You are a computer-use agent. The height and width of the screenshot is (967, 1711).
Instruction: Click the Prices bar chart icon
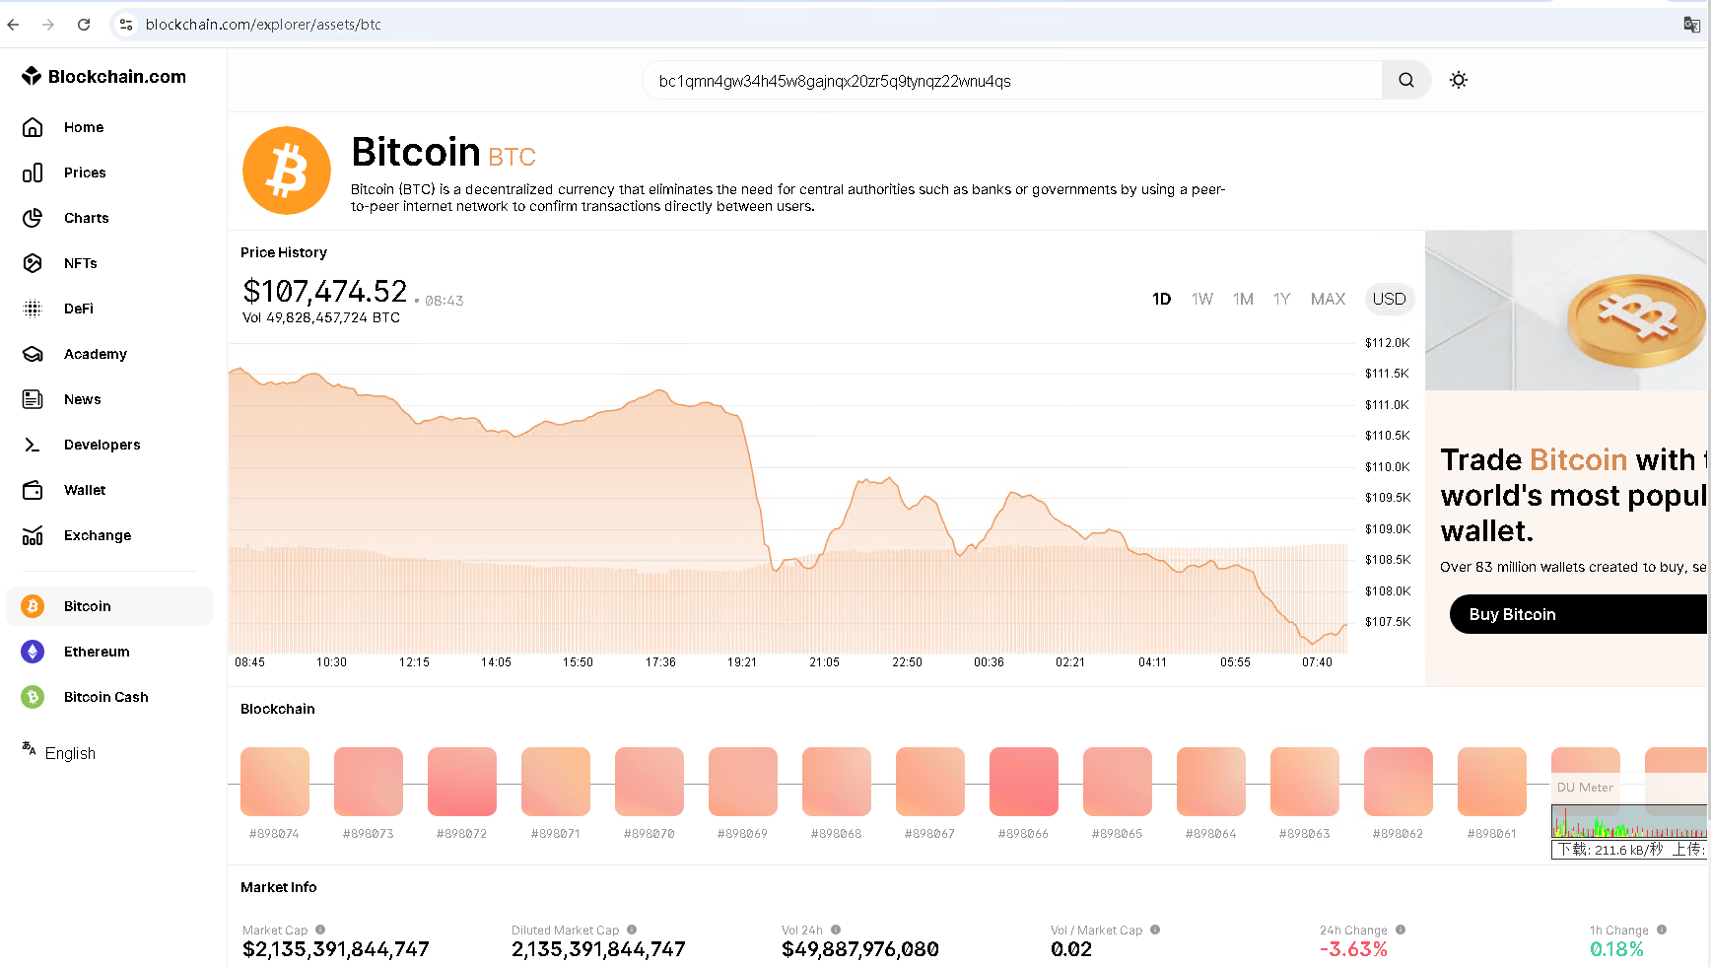[x=33, y=173]
